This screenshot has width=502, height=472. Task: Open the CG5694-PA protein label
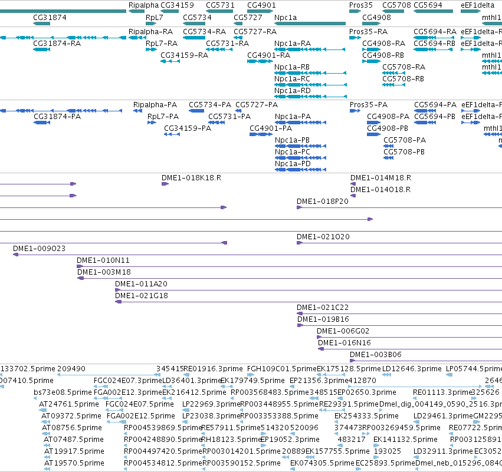[435, 105]
